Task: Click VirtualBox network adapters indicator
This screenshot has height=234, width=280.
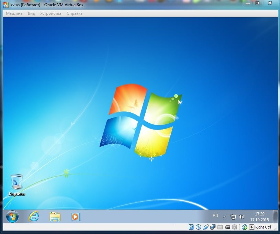Action: [213, 227]
